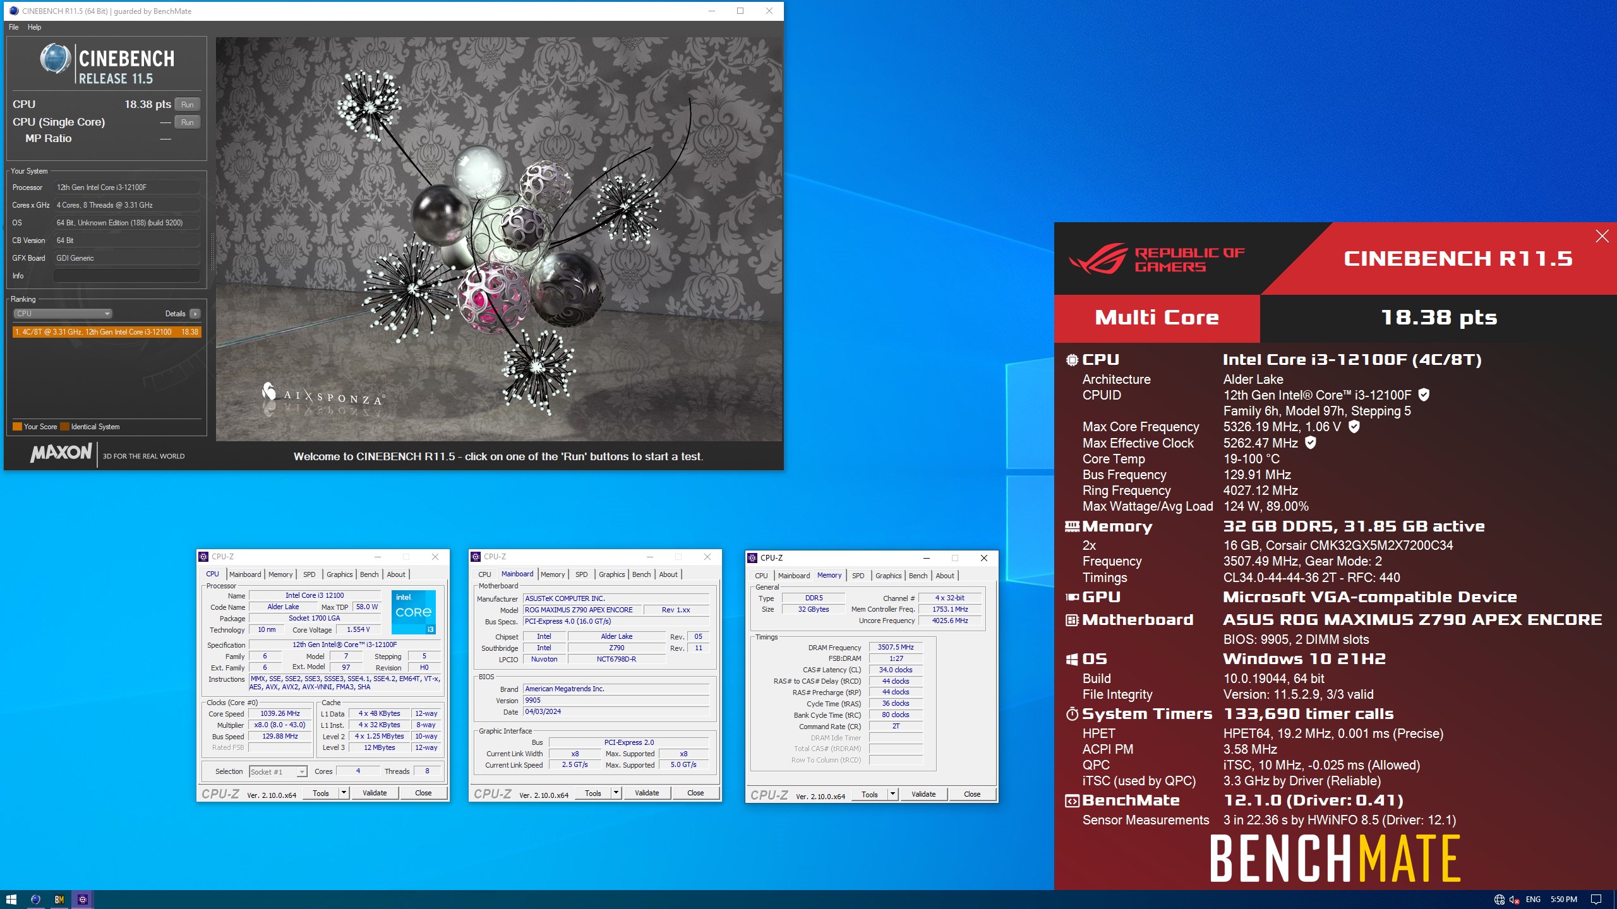1617x909 pixels.
Task: Expand Tools arrow in CPU-Z CPU window
Action: [344, 793]
